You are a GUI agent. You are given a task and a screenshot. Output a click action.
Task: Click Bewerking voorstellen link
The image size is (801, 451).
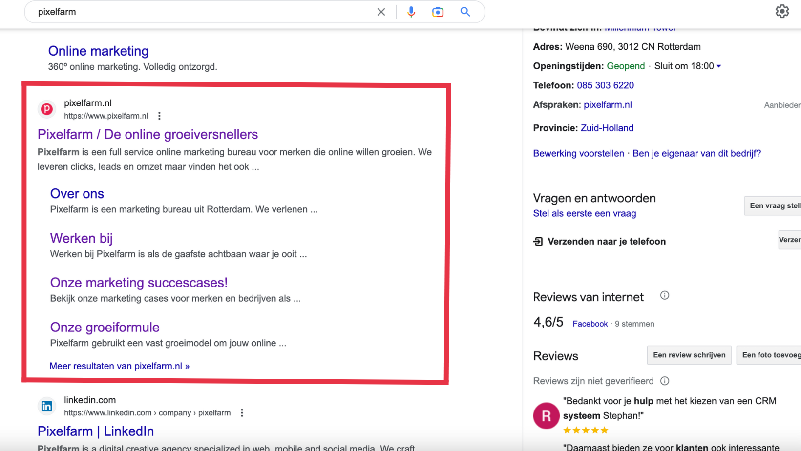point(578,153)
